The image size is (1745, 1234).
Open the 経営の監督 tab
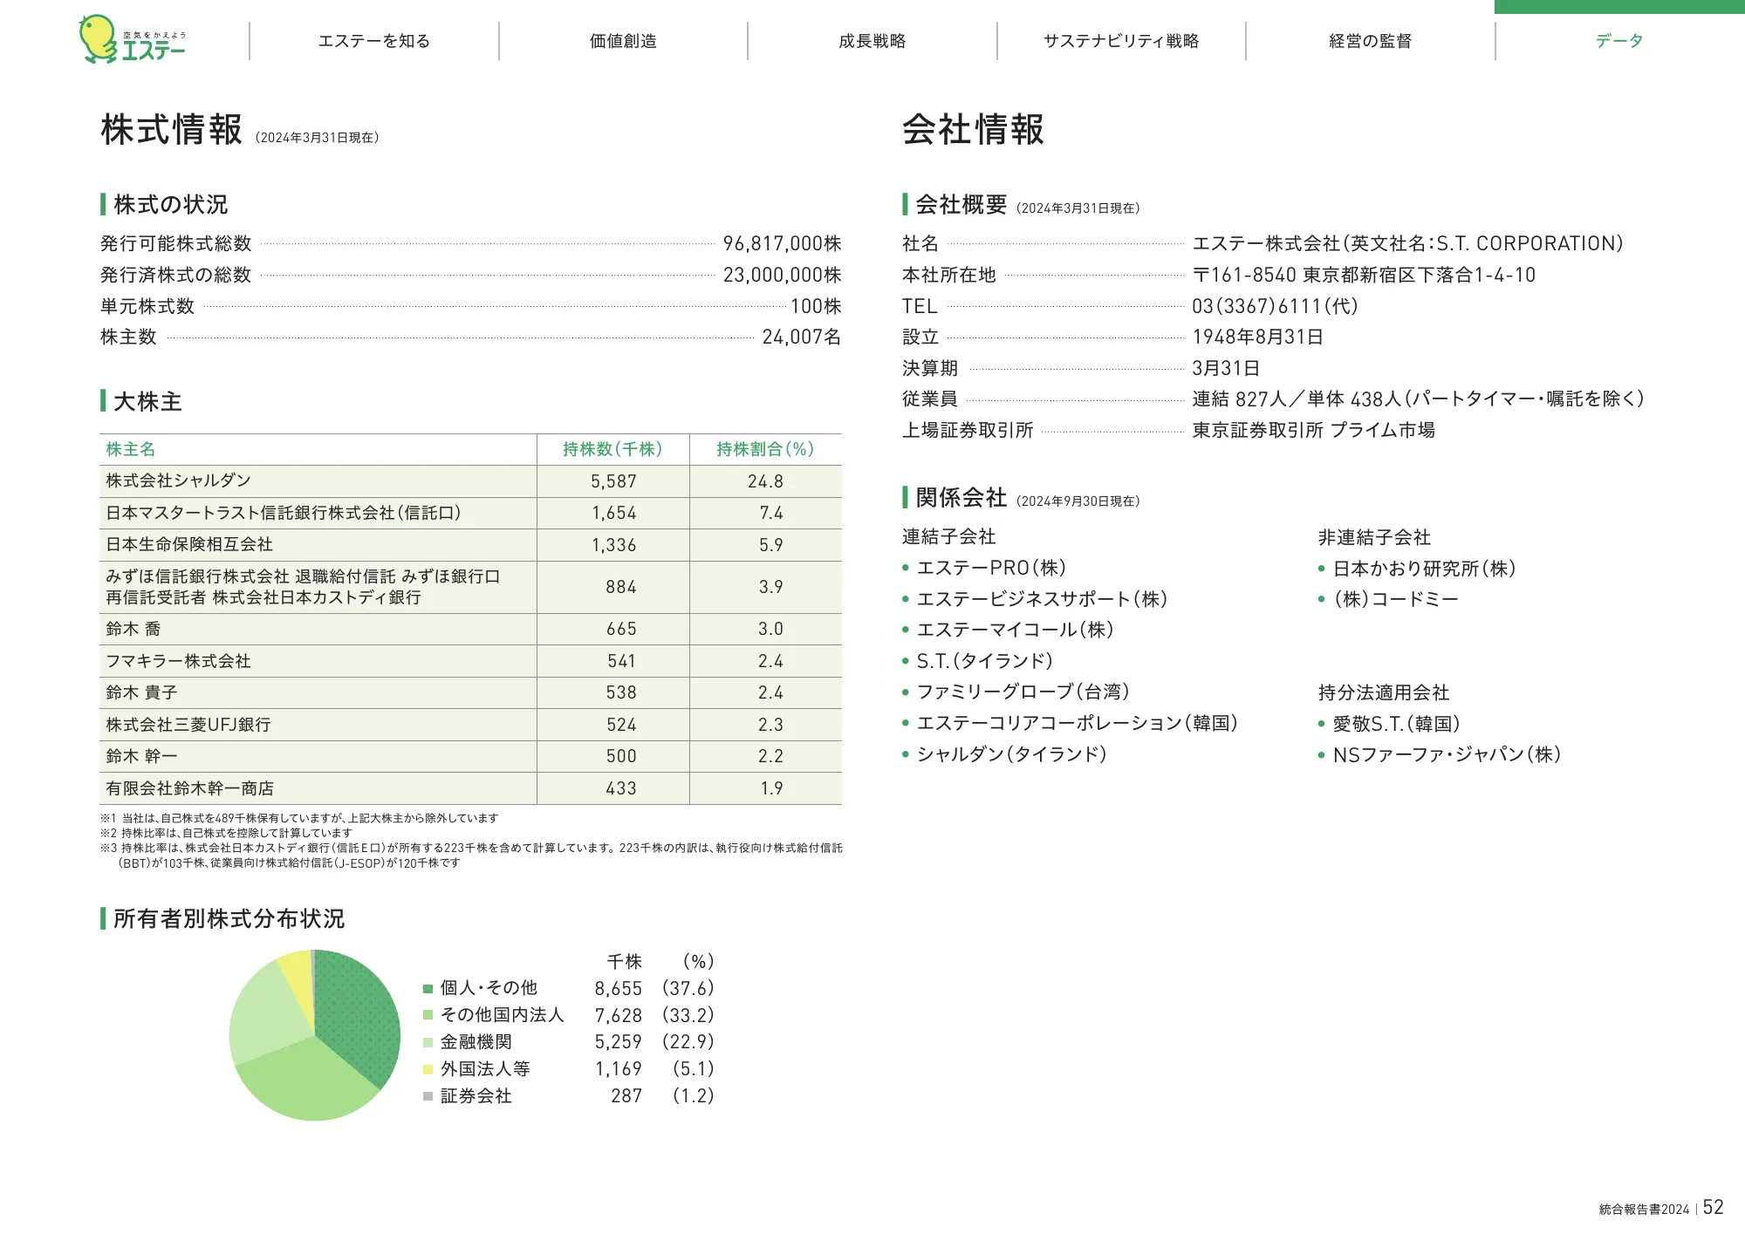(x=1370, y=41)
